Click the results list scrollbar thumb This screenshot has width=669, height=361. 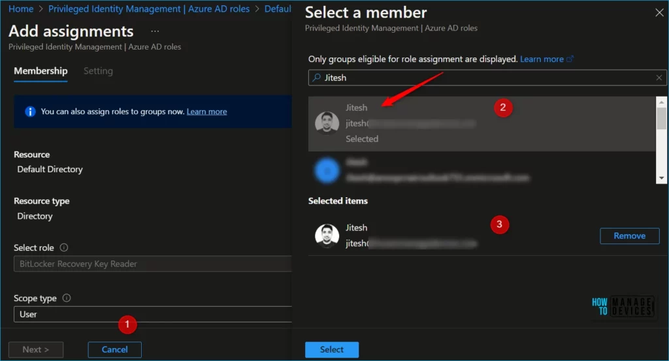coord(661,119)
